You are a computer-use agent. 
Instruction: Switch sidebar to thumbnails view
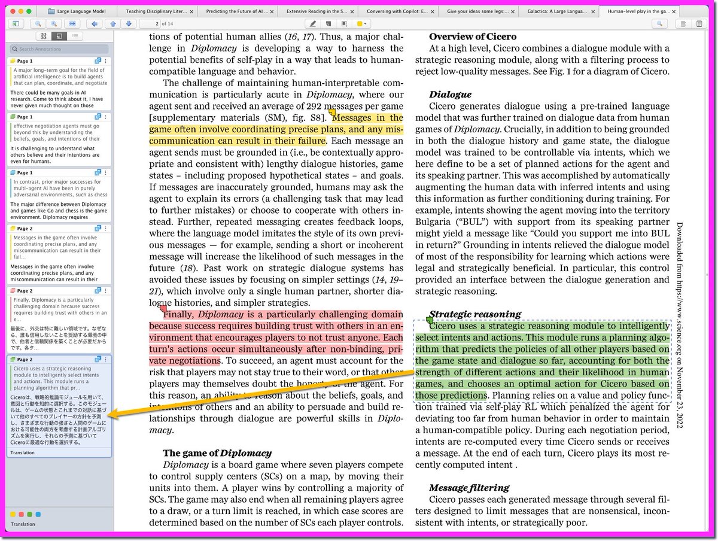tap(44, 36)
